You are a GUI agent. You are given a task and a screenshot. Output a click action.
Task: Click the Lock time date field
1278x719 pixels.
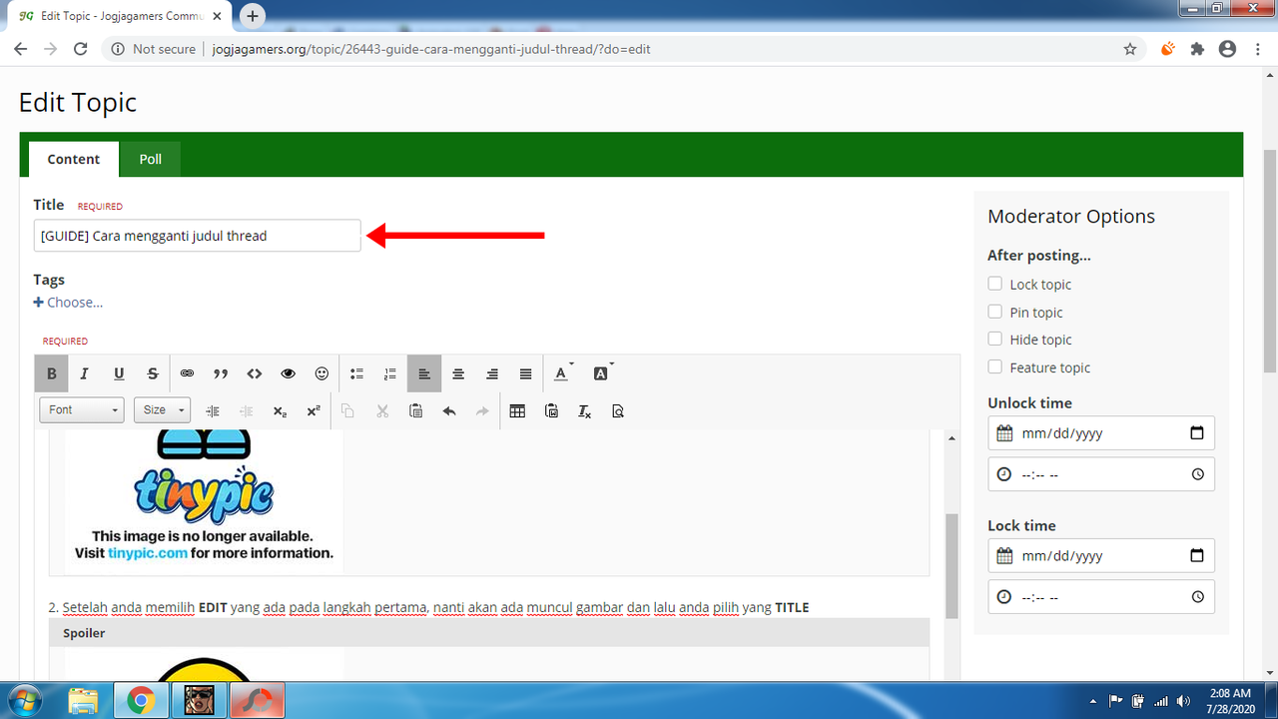click(1101, 556)
